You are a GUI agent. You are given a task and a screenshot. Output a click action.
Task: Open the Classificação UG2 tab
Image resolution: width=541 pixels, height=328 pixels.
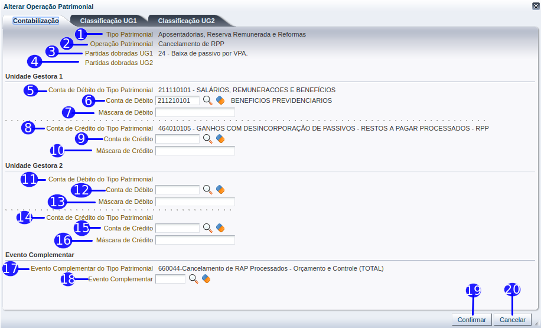tap(186, 21)
